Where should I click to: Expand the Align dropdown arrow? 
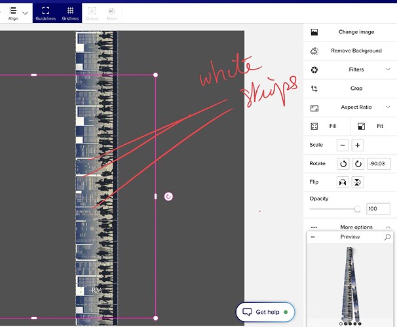coord(25,13)
